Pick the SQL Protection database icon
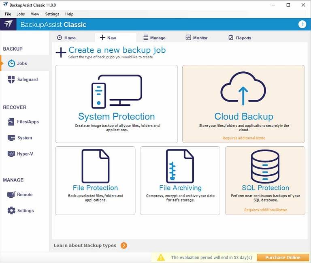This screenshot has width=311, height=263. (x=265, y=166)
